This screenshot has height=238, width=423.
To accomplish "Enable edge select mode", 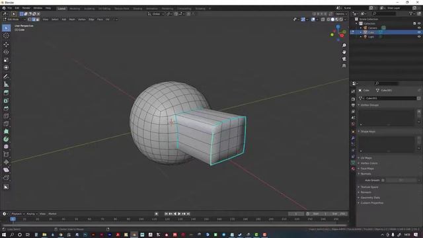I will pos(34,19).
